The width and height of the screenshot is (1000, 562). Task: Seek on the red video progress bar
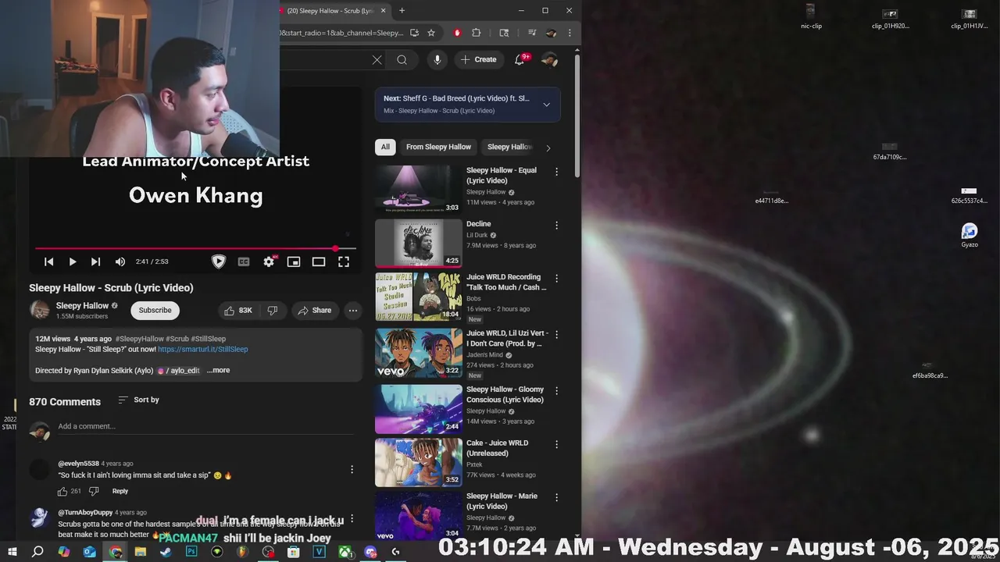(x=195, y=249)
